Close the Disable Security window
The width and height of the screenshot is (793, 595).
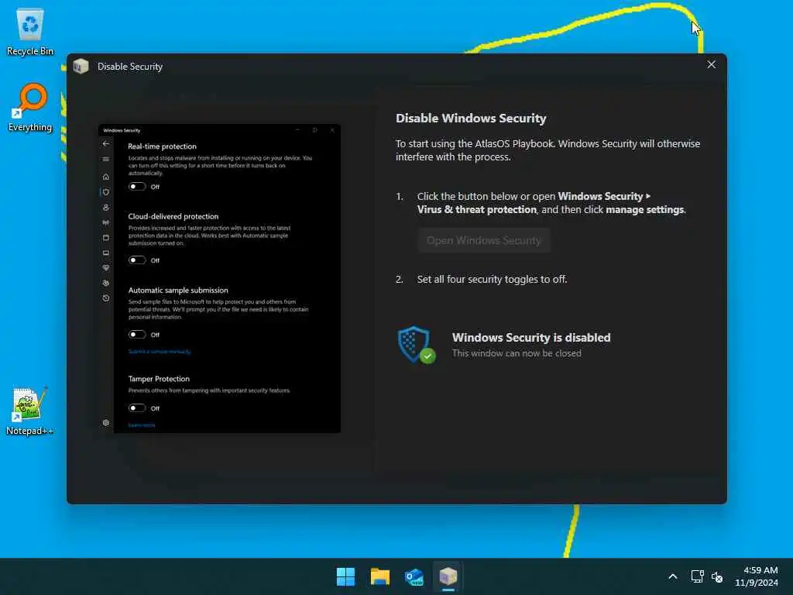point(711,65)
